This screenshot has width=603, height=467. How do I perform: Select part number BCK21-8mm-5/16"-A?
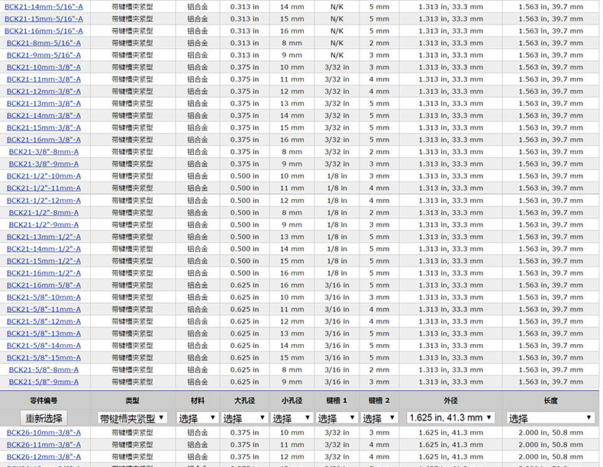44,43
